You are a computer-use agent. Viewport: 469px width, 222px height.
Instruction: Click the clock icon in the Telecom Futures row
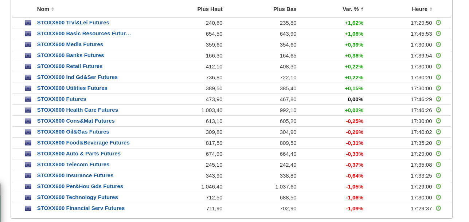(x=438, y=164)
